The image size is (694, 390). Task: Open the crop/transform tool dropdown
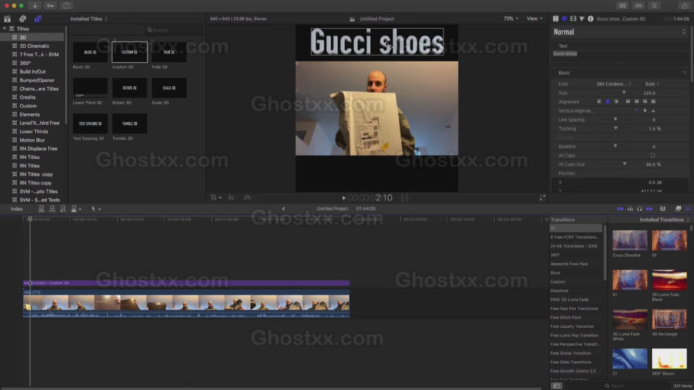216,198
